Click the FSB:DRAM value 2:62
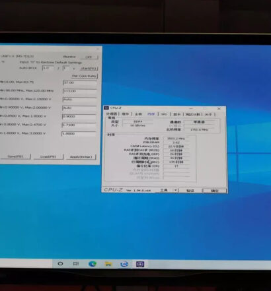271x291 pixels. click(176, 143)
